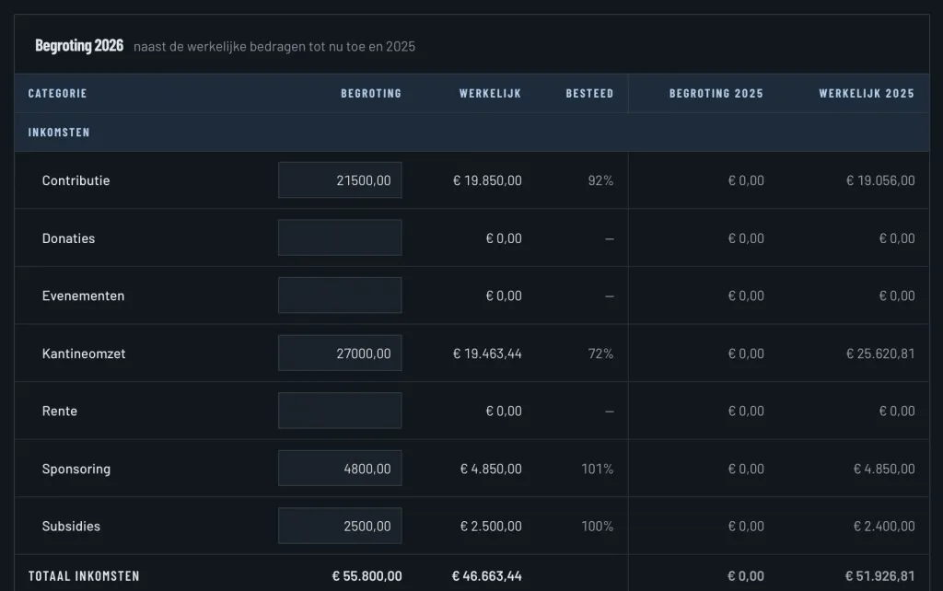This screenshot has height=591, width=943.
Task: Edit the Contributie budget input field
Action: click(340, 180)
